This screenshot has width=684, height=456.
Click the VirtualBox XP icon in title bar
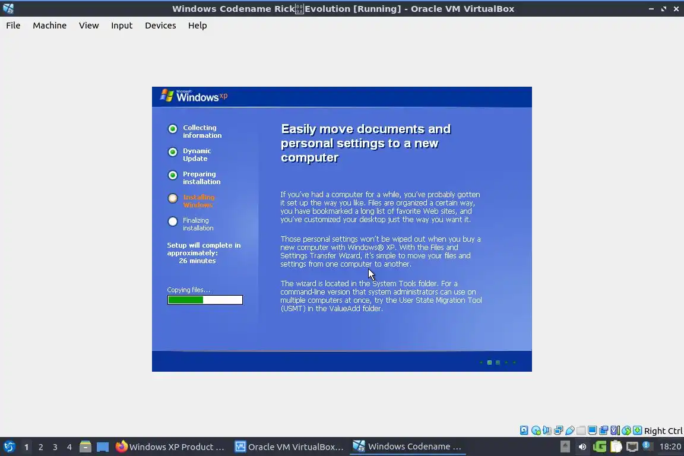click(x=8, y=8)
